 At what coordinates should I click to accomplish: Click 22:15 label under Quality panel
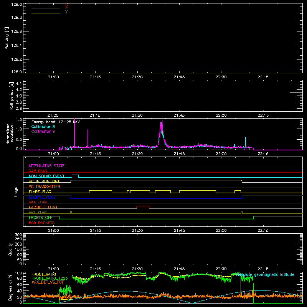[263, 269]
